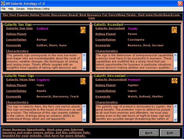This screenshot has height=139, width=184.
Task: Close the MB Galactic Astrology window
Action: pos(180,3)
